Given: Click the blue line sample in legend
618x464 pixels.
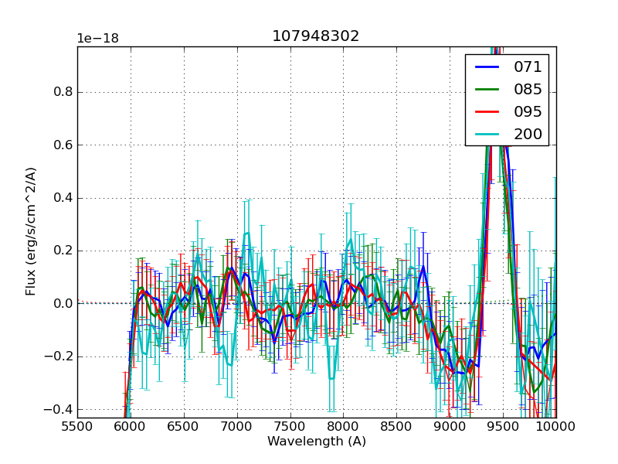Looking at the screenshot, I should [x=488, y=67].
